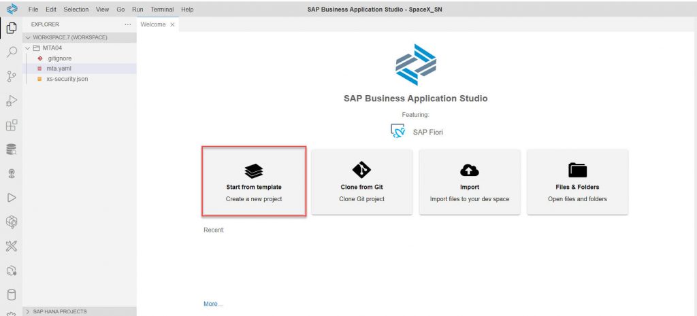This screenshot has height=316, width=697.
Task: Open the cylinder storage icon in activity bar
Action: tap(12, 295)
